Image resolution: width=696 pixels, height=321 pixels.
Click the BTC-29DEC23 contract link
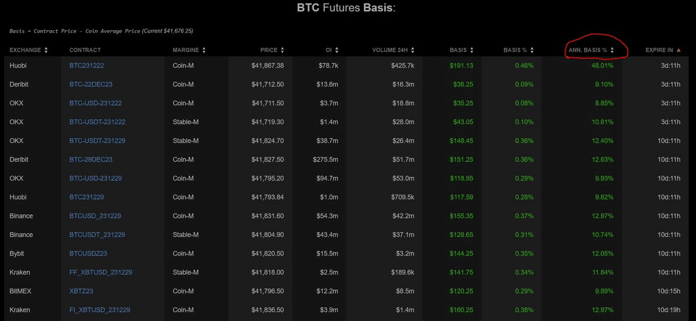pyautogui.click(x=91, y=160)
